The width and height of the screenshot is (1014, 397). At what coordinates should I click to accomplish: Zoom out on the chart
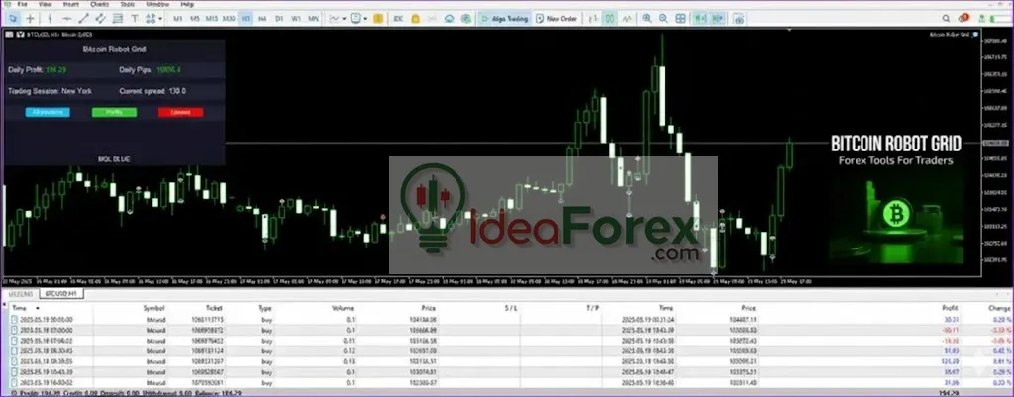click(x=664, y=19)
